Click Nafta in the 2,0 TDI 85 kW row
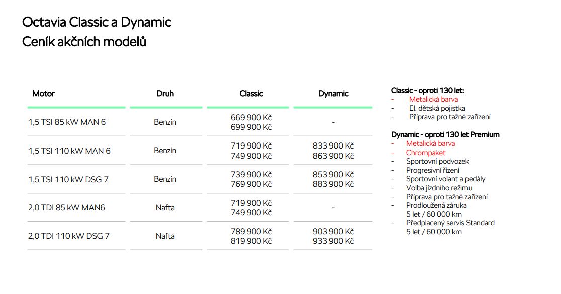 [165, 207]
